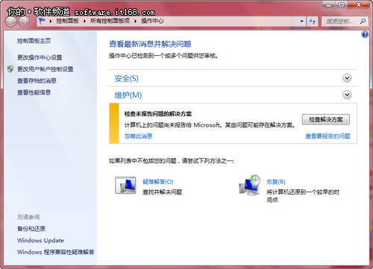This screenshot has width=373, height=269.
Task: Open 查看要报告的问题 link
Action: [327, 136]
